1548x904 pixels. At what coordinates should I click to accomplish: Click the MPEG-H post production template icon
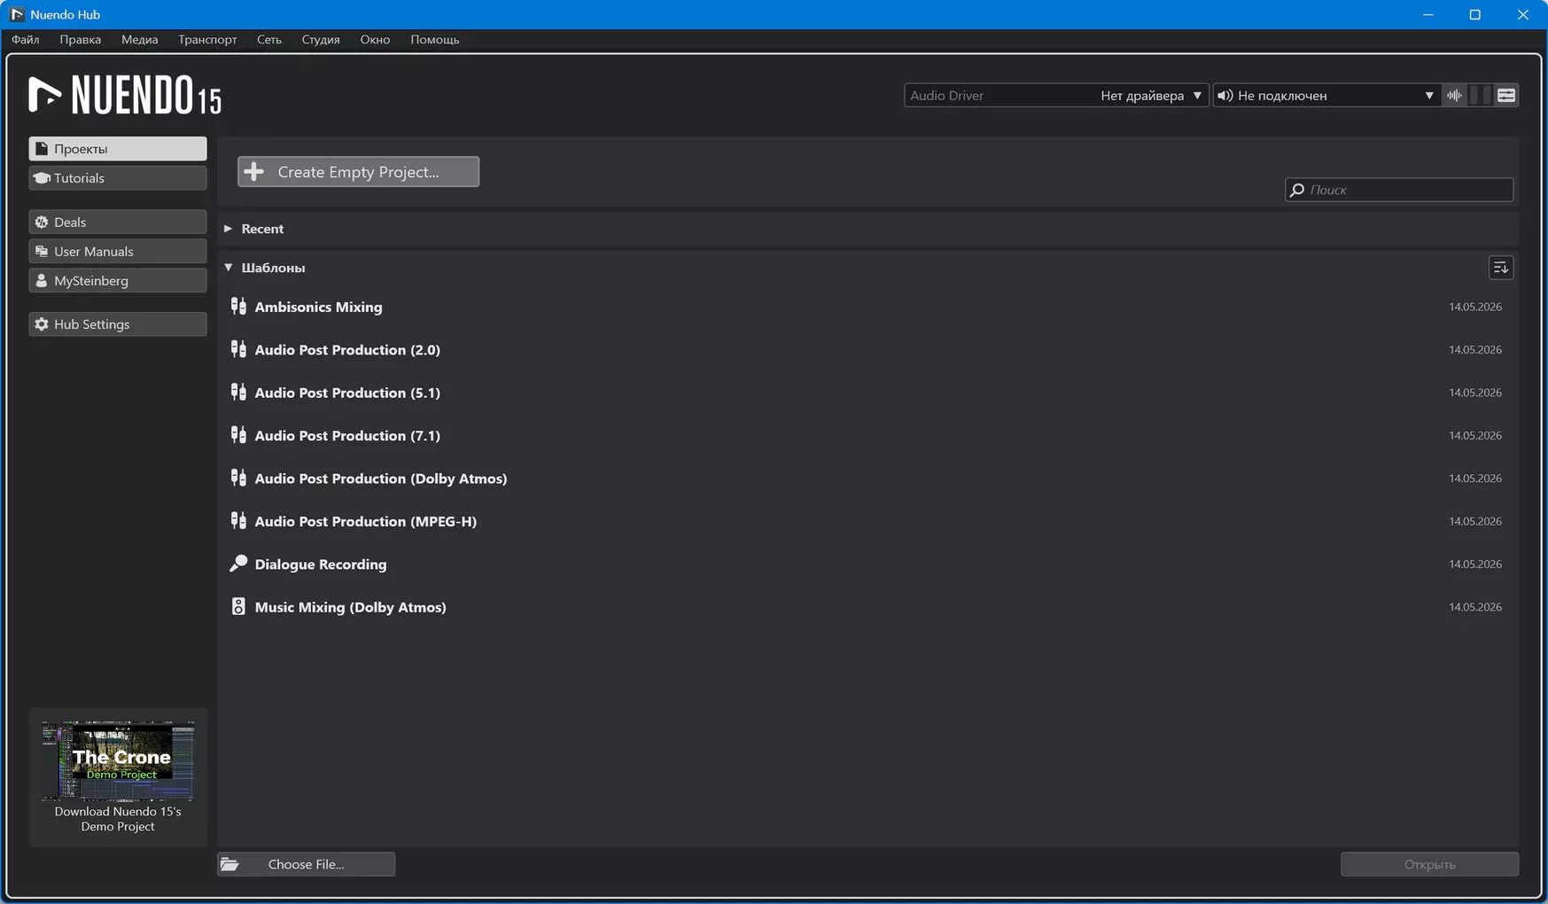point(238,521)
